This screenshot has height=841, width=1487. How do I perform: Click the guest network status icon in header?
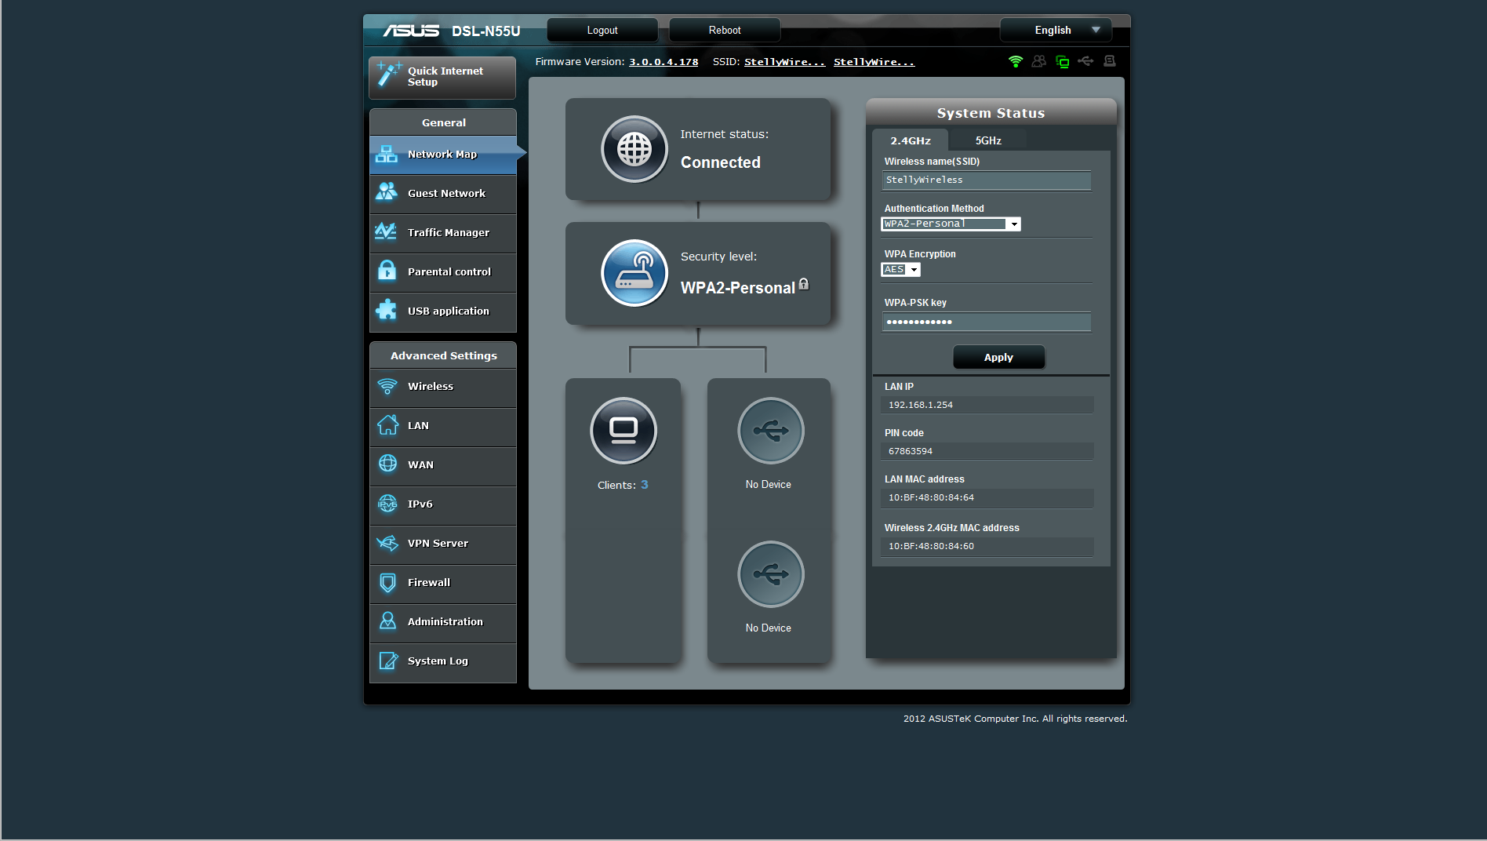[x=1039, y=61]
